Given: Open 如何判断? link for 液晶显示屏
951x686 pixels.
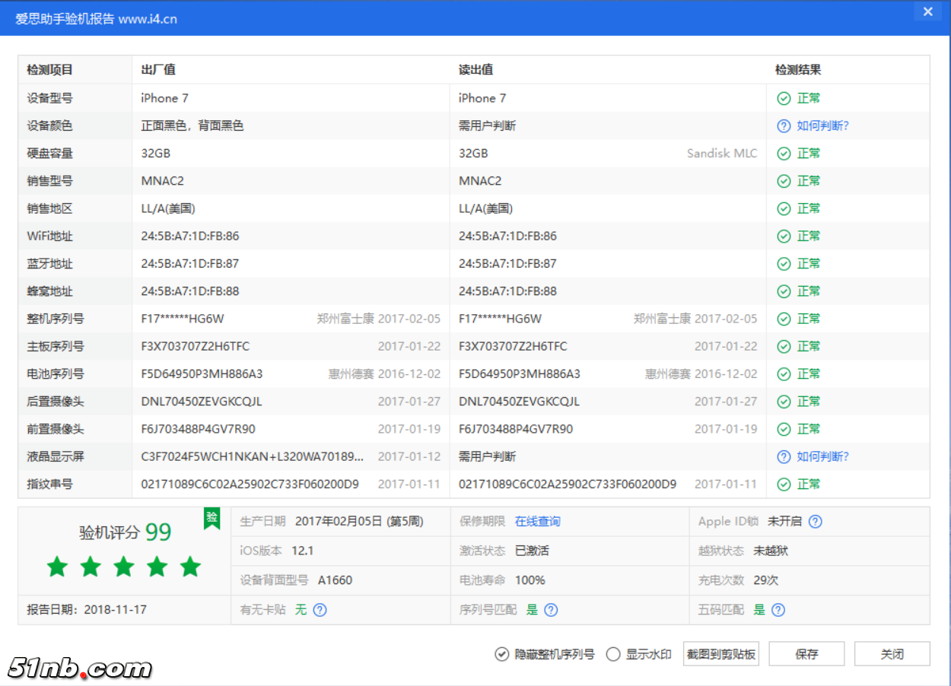Looking at the screenshot, I should coord(822,457).
